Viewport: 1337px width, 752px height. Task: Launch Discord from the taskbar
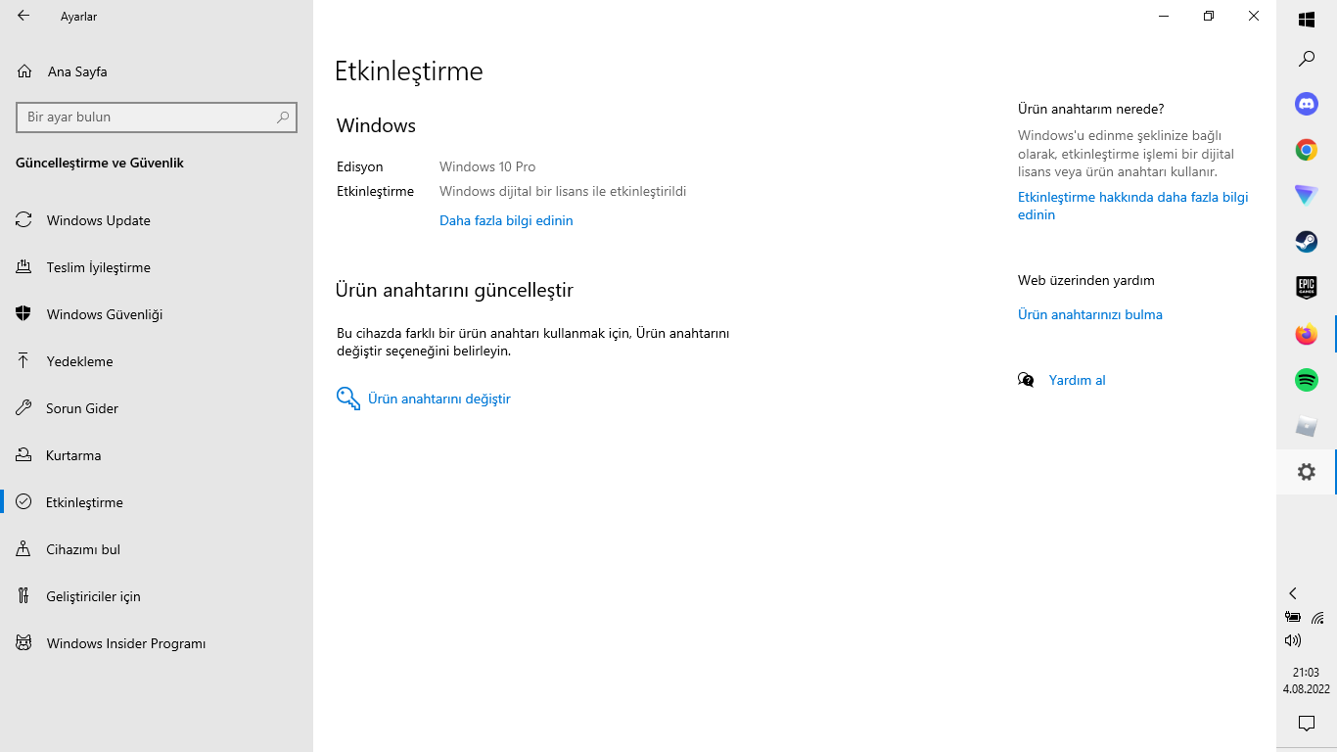[x=1307, y=104]
